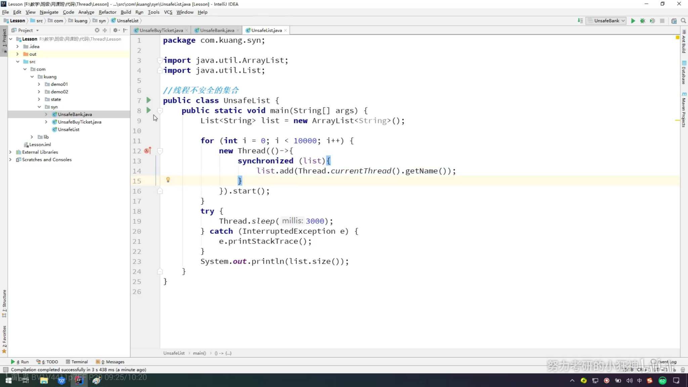Open Search Everywhere magnifier icon
The width and height of the screenshot is (688, 387).
click(683, 21)
